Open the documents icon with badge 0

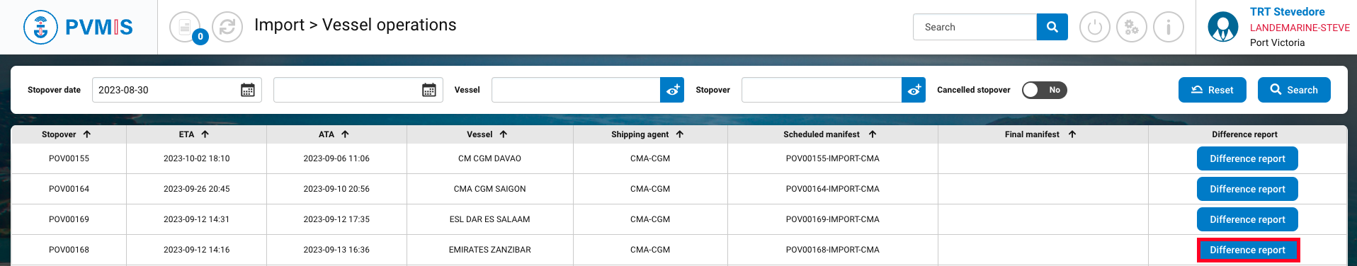185,28
